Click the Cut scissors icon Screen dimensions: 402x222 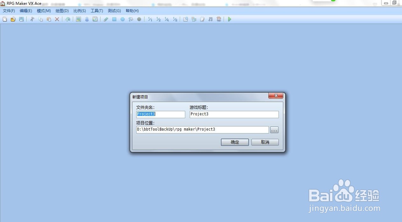pos(32,19)
